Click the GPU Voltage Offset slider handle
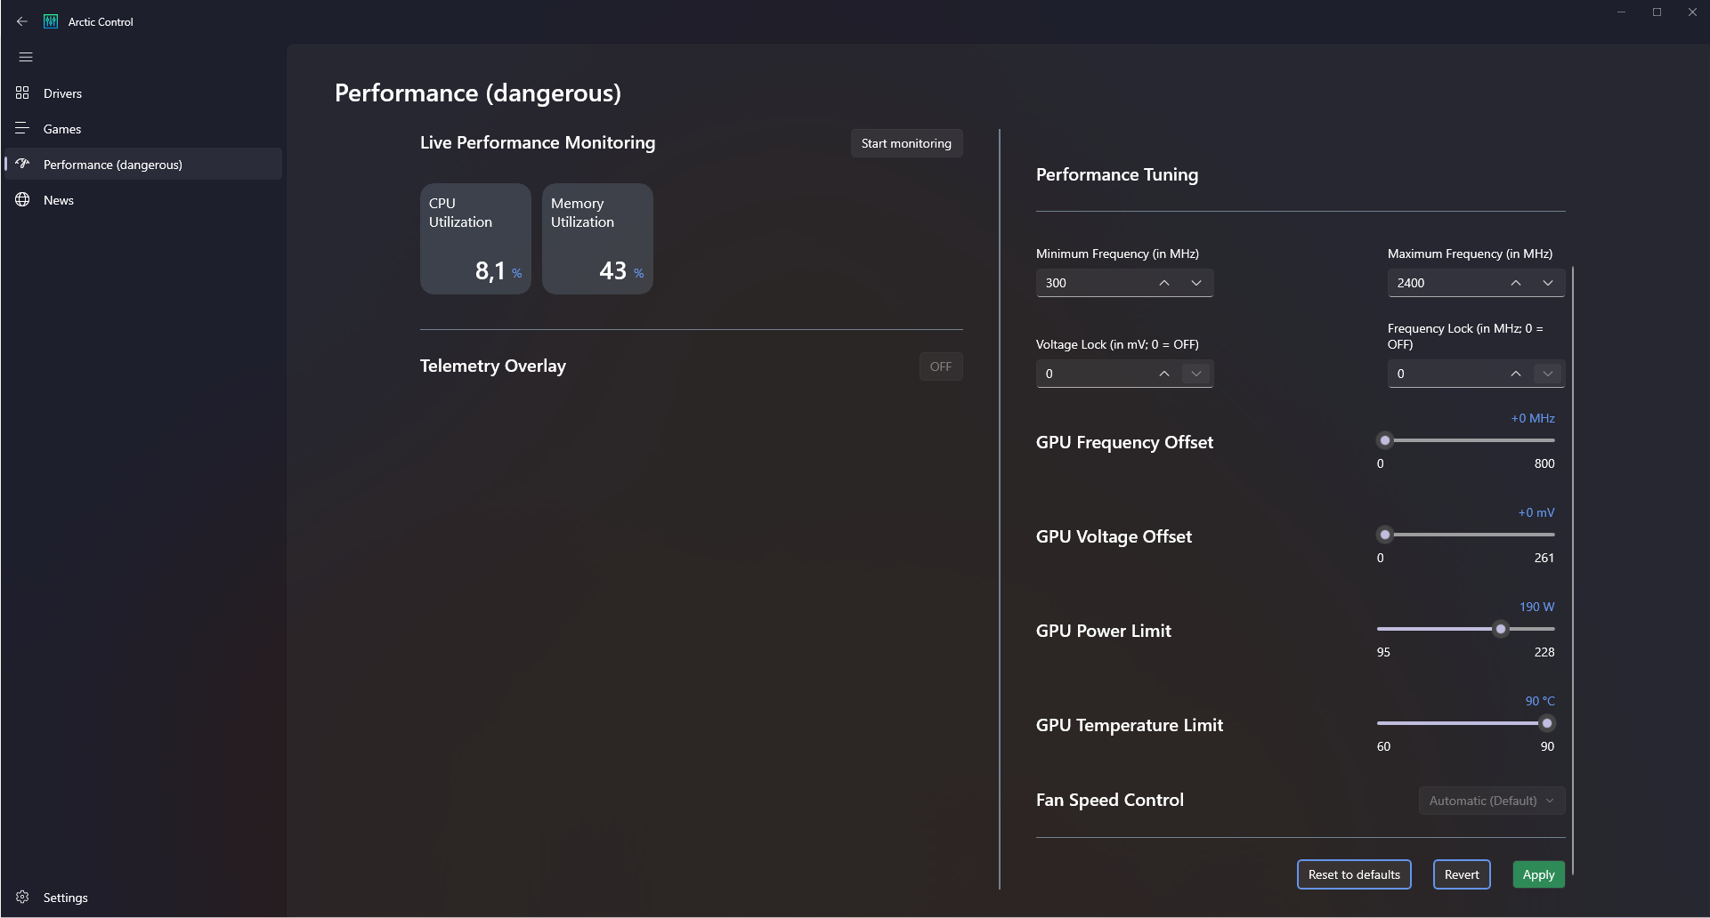This screenshot has height=918, width=1710. pyautogui.click(x=1384, y=535)
